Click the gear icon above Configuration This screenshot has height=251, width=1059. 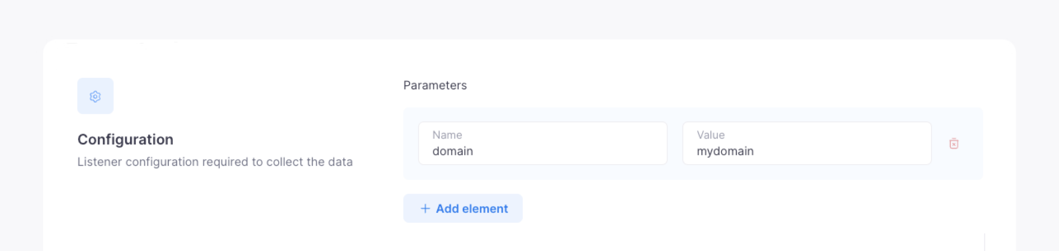(x=95, y=97)
